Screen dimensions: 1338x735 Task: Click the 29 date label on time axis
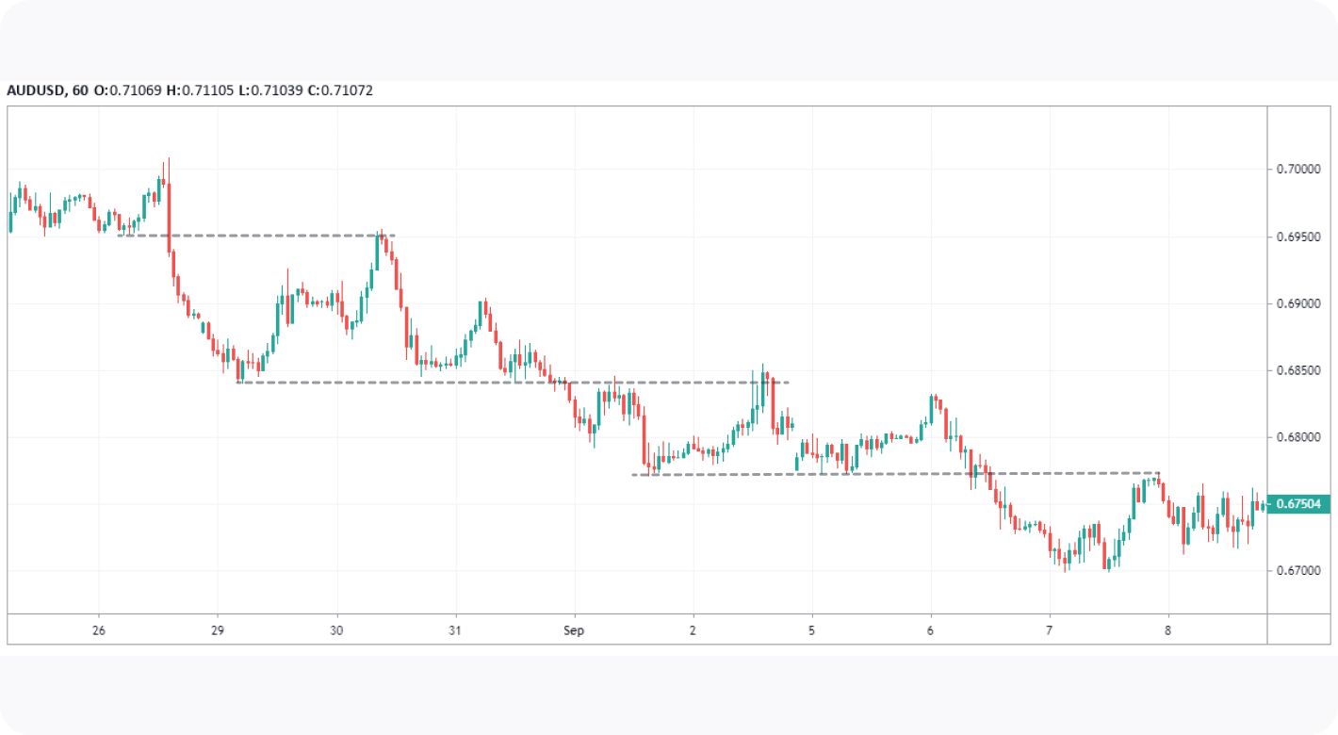pos(218,630)
